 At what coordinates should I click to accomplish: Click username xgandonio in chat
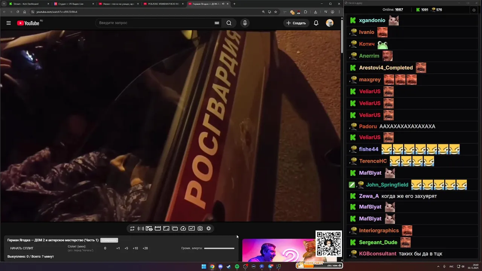[372, 20]
